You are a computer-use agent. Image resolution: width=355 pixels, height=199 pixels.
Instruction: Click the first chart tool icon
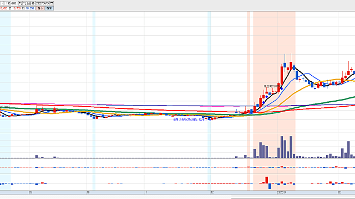pos(21,3)
